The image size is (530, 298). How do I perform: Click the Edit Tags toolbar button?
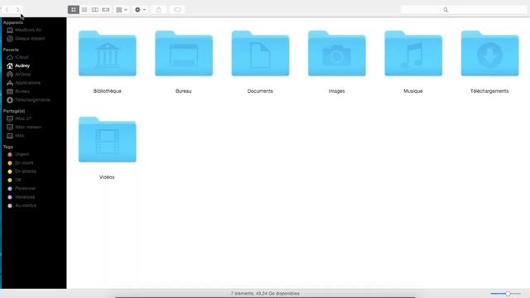click(x=177, y=10)
